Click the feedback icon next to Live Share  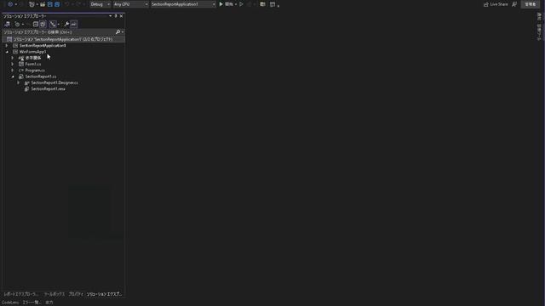click(x=514, y=4)
